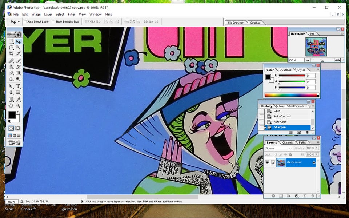Expand the Fill percentage dropdown arrow
This screenshot has width=349, height=218.
[317, 154]
